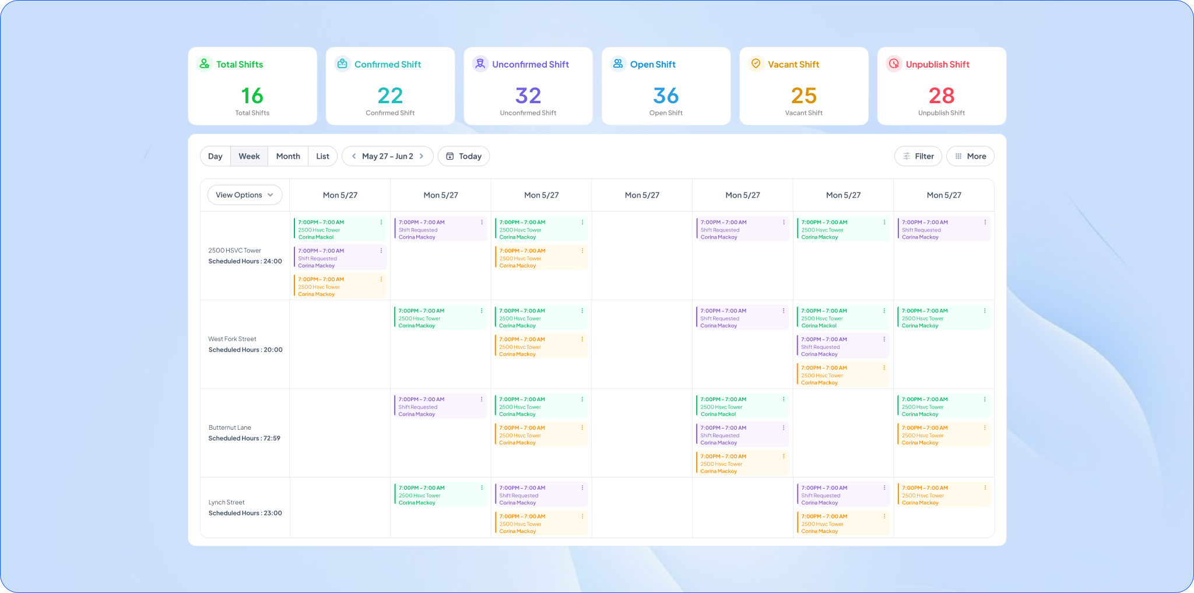Open kebab on 2500 HSVC Tower seventh-column Shift Requested card
This screenshot has height=593, width=1194.
[985, 222]
